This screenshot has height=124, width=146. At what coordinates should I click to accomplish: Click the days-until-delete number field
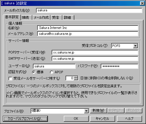pos(70,78)
